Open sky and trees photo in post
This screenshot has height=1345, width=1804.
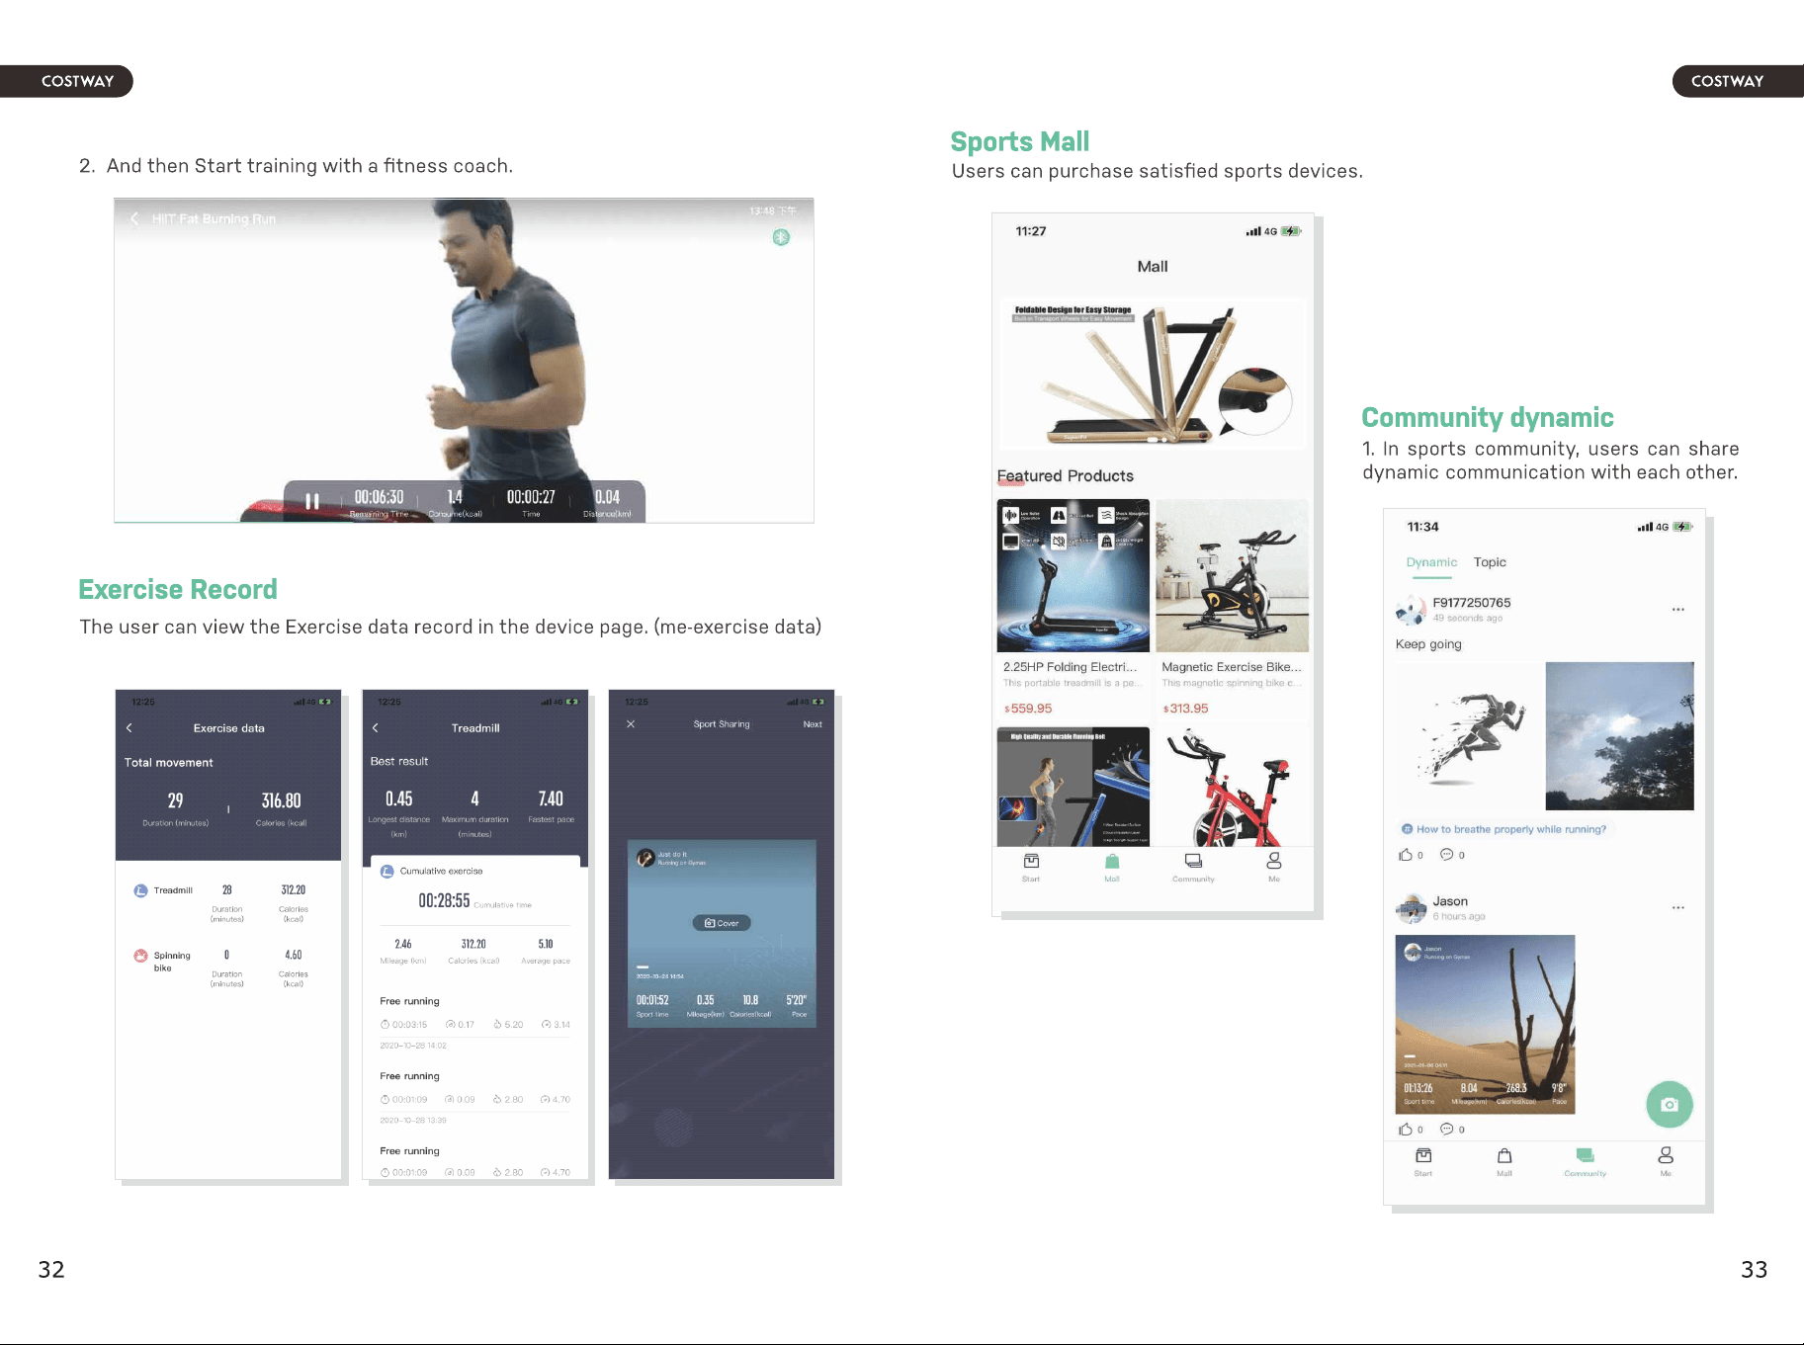point(1619,736)
